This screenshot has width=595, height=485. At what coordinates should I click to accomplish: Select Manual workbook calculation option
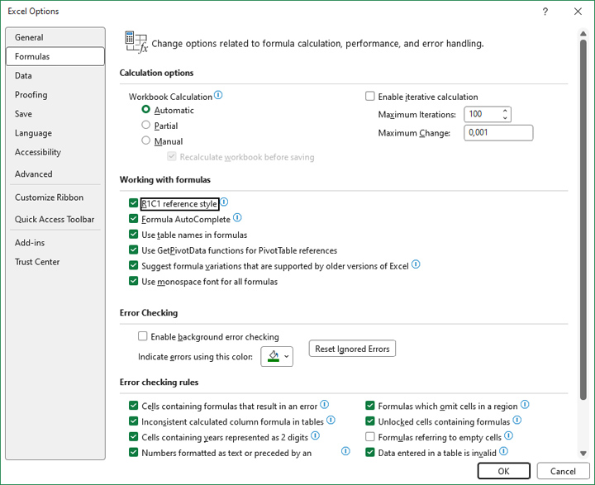pyautogui.click(x=146, y=141)
